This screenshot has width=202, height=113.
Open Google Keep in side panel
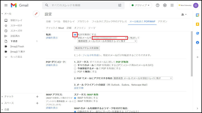197,24
